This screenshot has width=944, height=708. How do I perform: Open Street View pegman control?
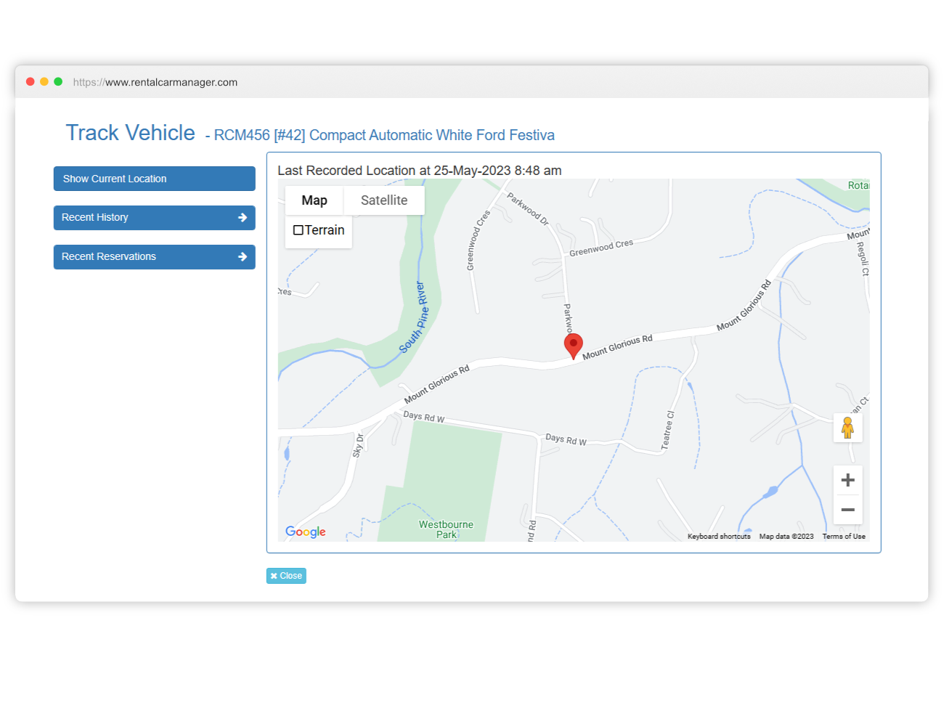point(847,428)
